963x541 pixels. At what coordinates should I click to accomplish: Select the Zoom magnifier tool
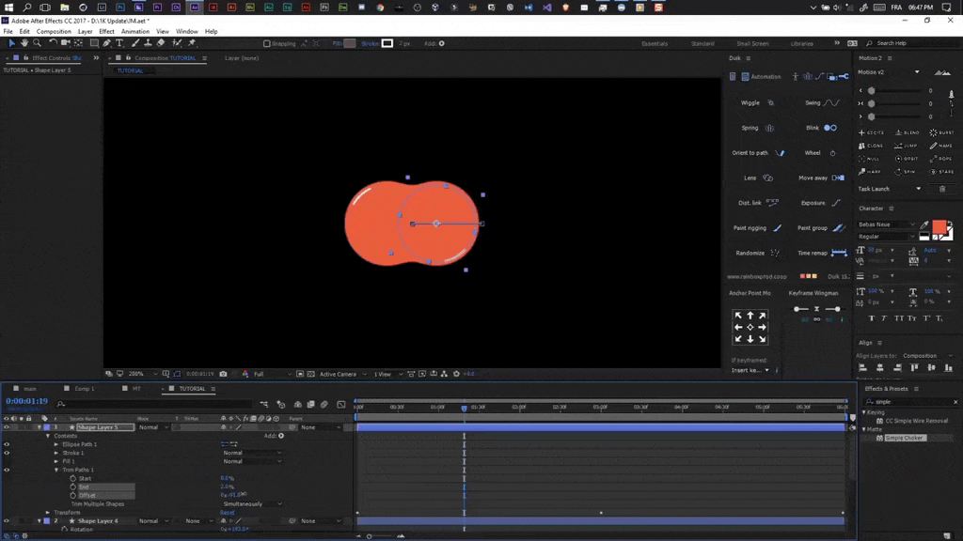pyautogui.click(x=37, y=43)
